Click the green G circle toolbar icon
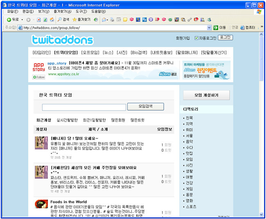Viewport: 266px width, 219px height. tap(170, 20)
